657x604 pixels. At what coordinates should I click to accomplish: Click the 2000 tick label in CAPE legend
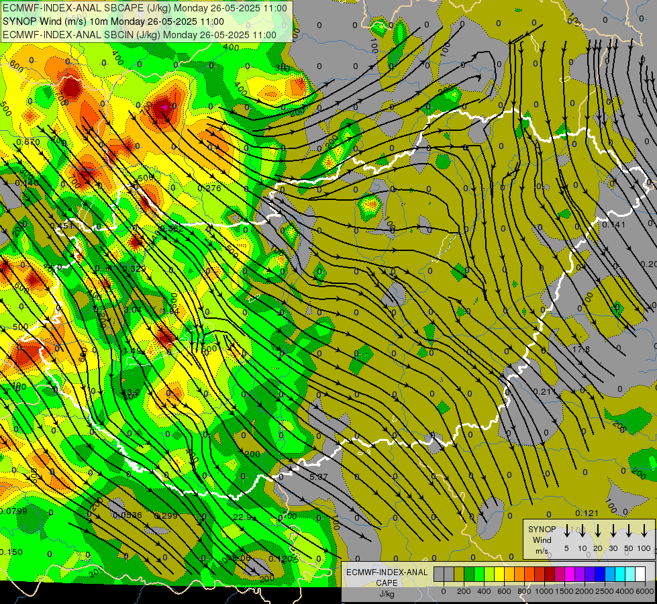click(585, 591)
